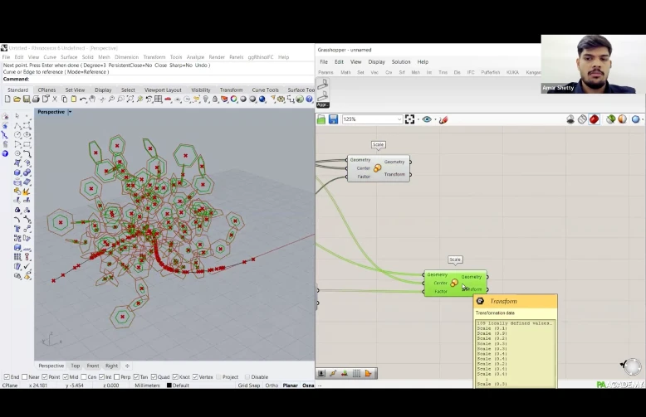The height and width of the screenshot is (417, 646).
Task: Switch to the Top viewport tab
Action: tap(76, 366)
